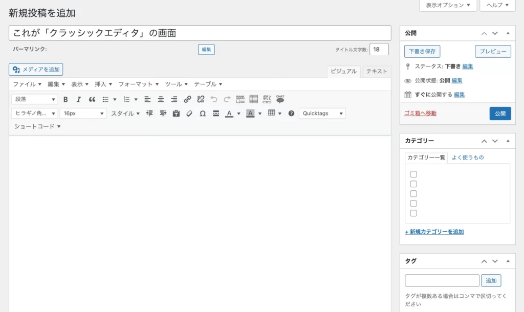524x312 pixels.
Task: Apply the background color A
Action: (250, 113)
